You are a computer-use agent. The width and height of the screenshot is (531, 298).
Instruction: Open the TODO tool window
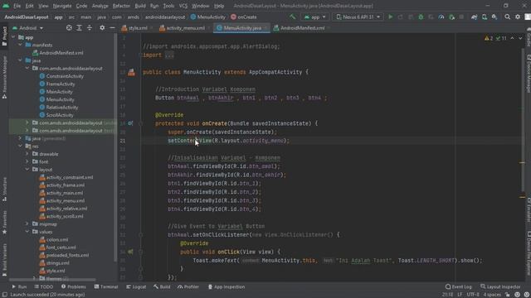coord(44,286)
